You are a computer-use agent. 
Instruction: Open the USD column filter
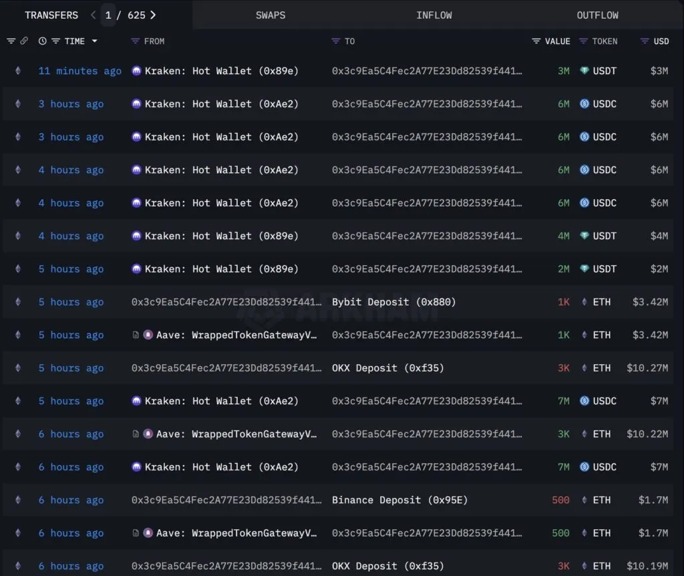pyautogui.click(x=645, y=41)
